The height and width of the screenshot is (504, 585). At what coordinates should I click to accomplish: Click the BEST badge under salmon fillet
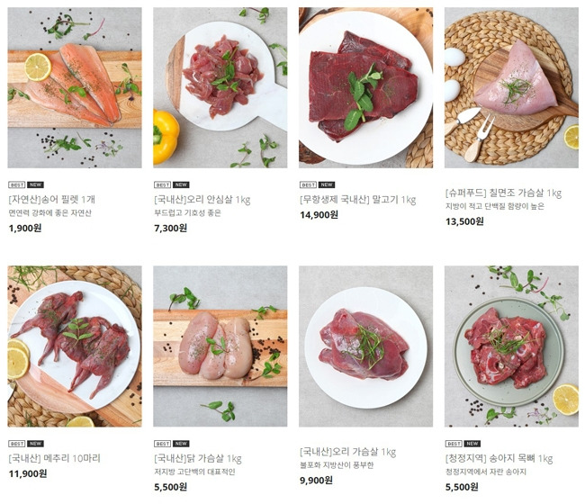[17, 184]
